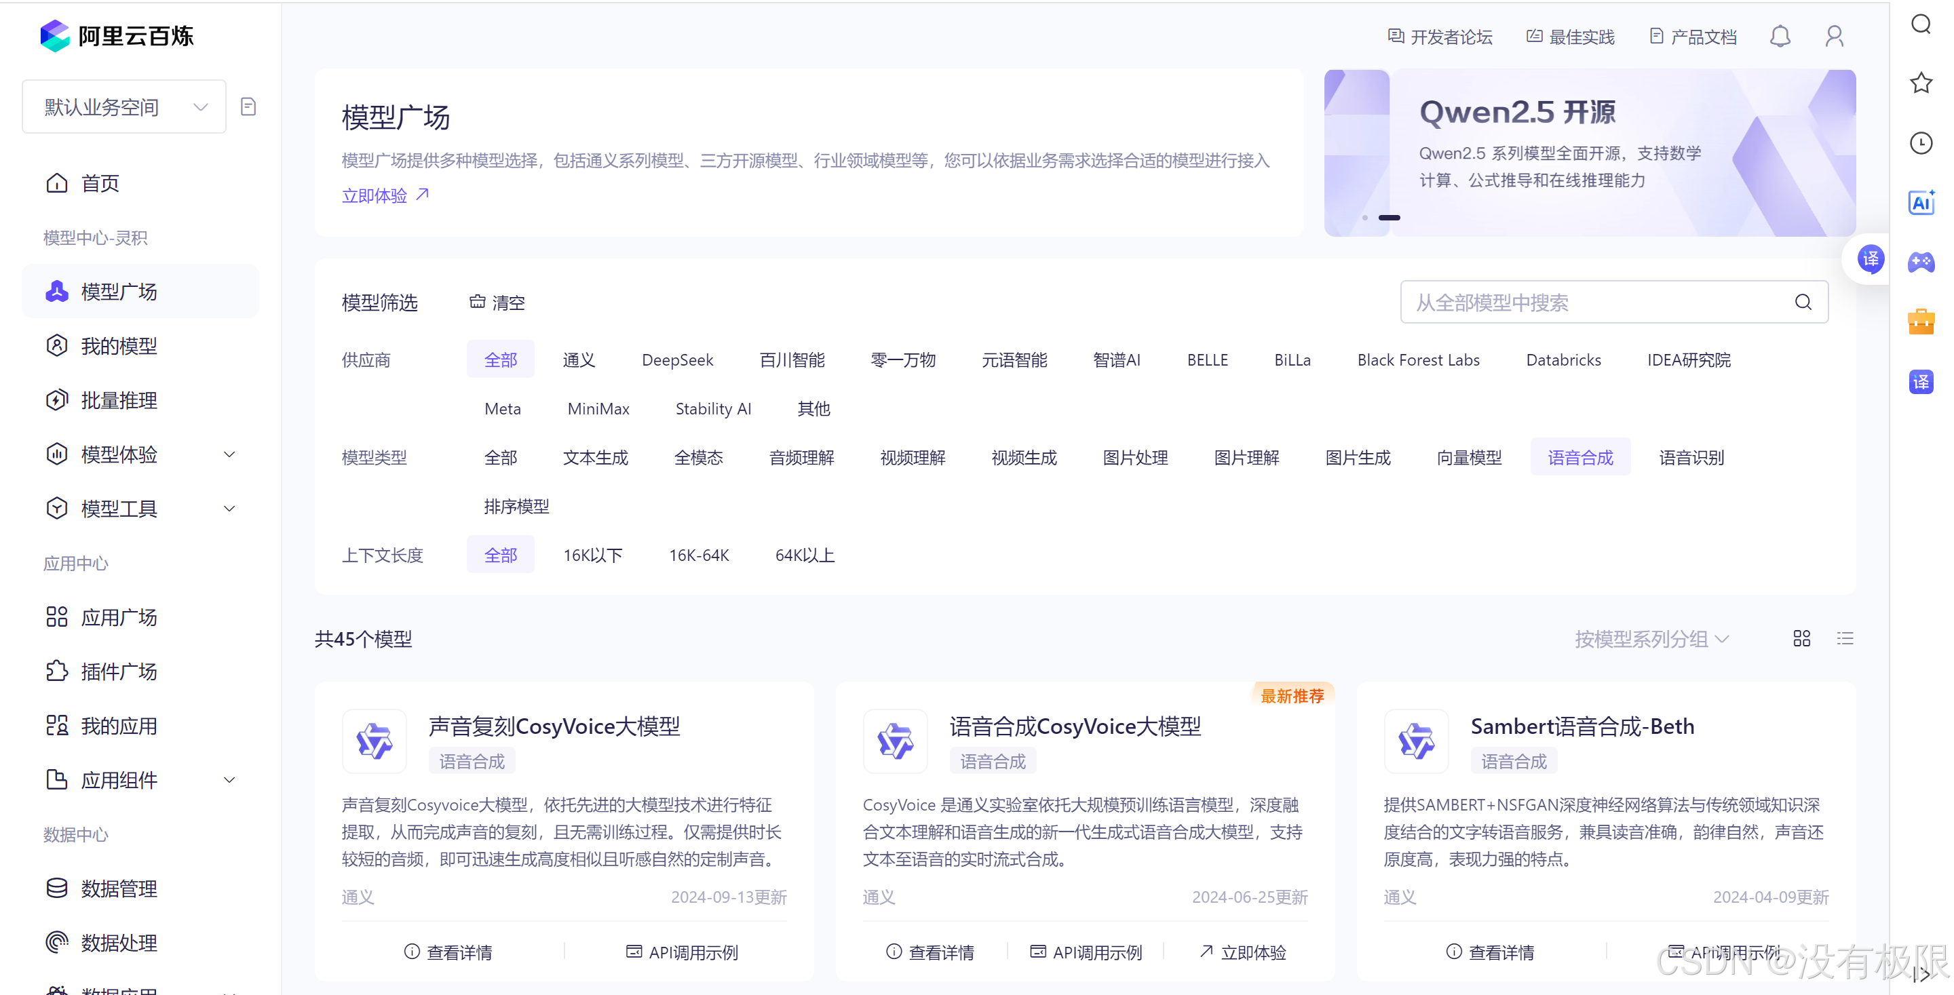Select 语音识别 model type filter

pyautogui.click(x=1691, y=457)
